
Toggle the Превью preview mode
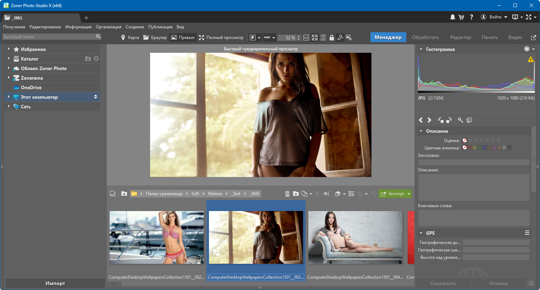tap(183, 38)
